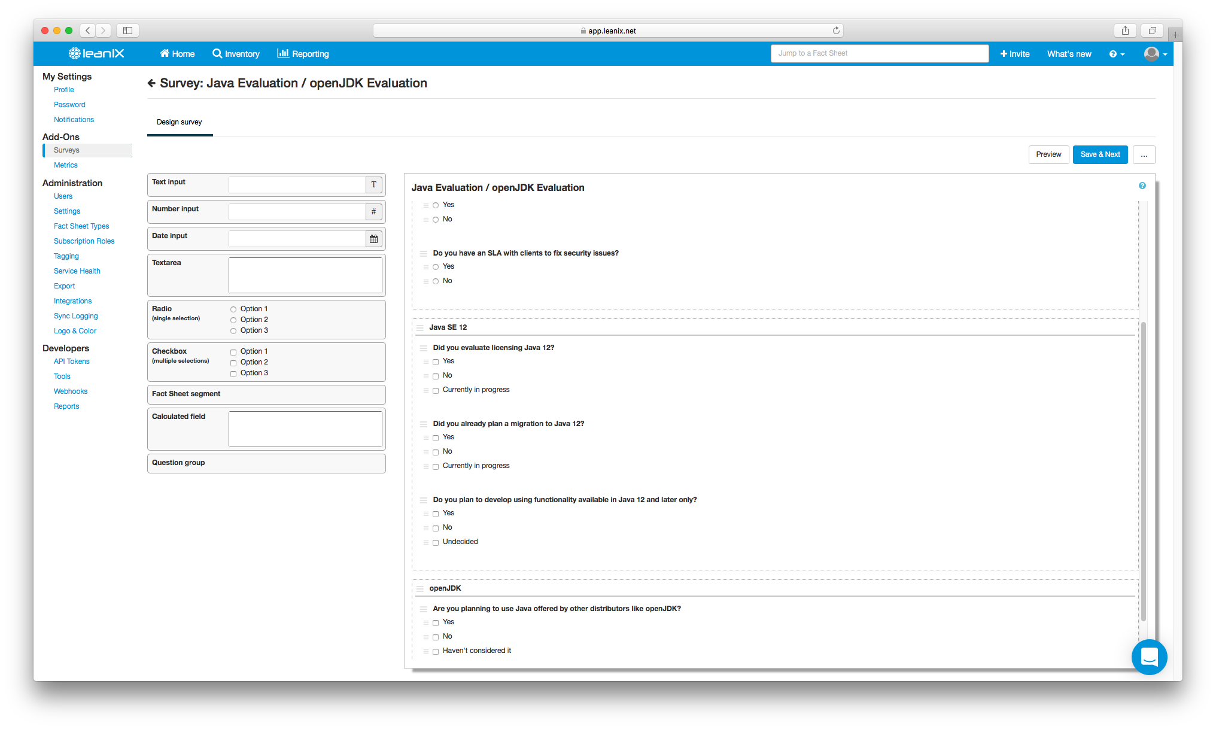Open the chat support bubble
The height and width of the screenshot is (729, 1216).
click(1149, 657)
